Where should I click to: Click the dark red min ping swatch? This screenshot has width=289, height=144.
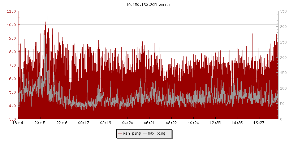click(120, 134)
